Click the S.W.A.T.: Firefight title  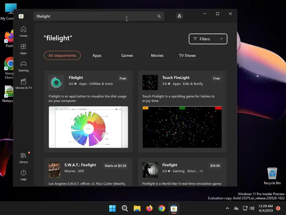80,165
